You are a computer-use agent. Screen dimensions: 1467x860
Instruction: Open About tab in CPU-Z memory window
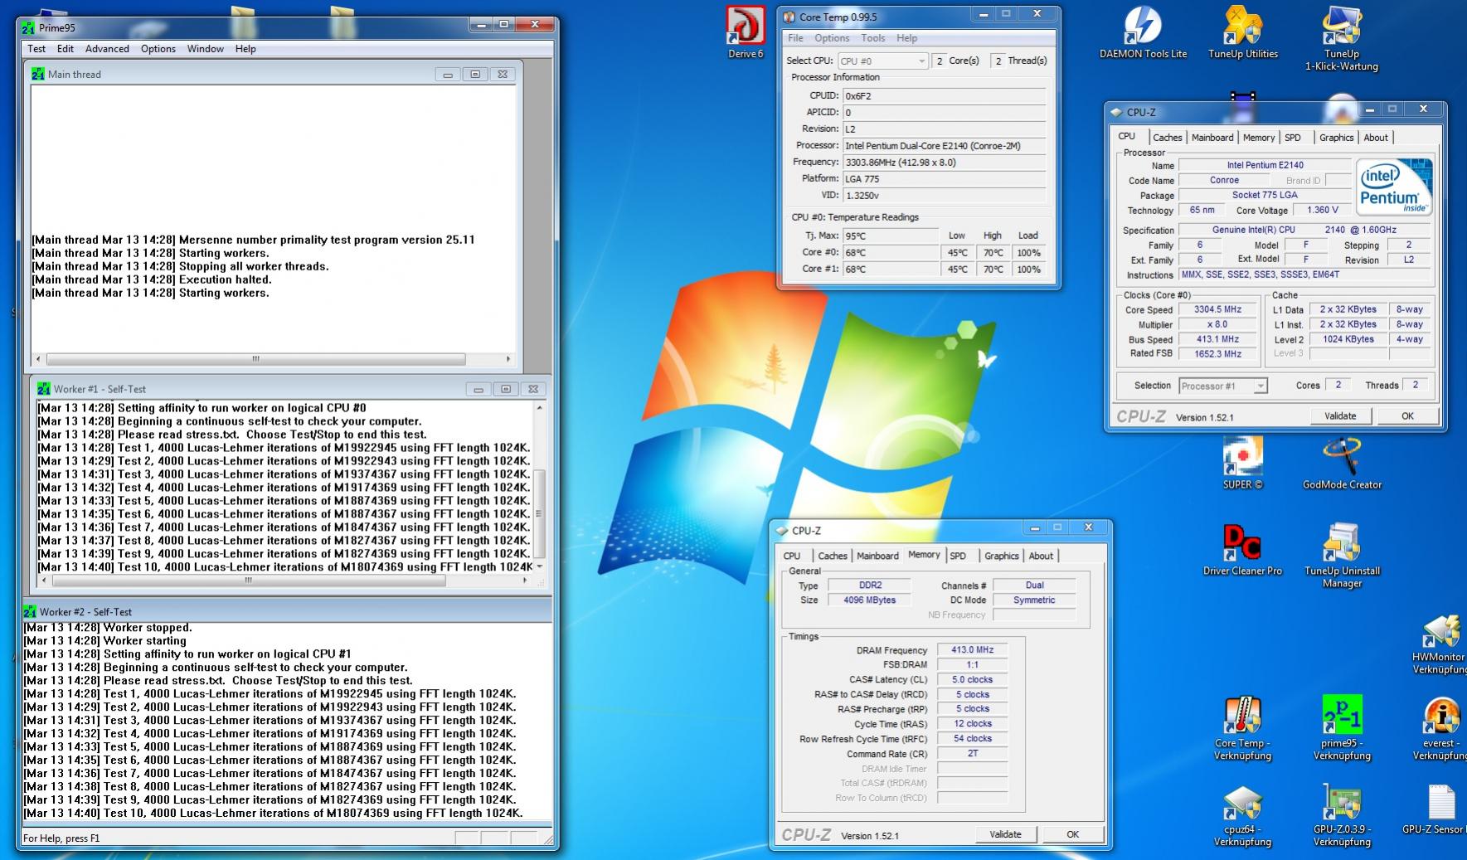[1041, 556]
